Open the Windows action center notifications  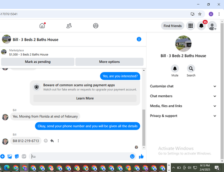(217, 168)
